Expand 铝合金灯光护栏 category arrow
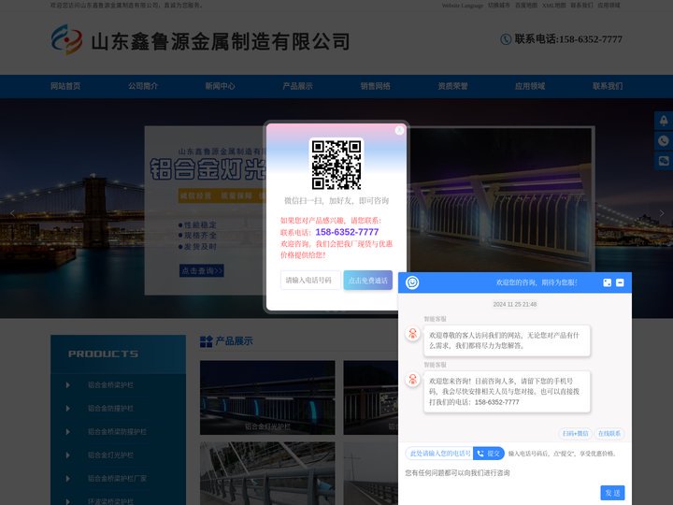673x505 pixels. tap(68, 455)
